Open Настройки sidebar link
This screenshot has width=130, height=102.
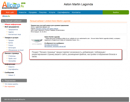coord(12,61)
